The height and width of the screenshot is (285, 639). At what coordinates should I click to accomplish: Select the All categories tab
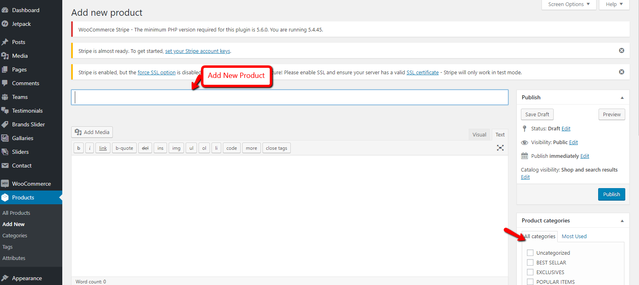pyautogui.click(x=540, y=237)
